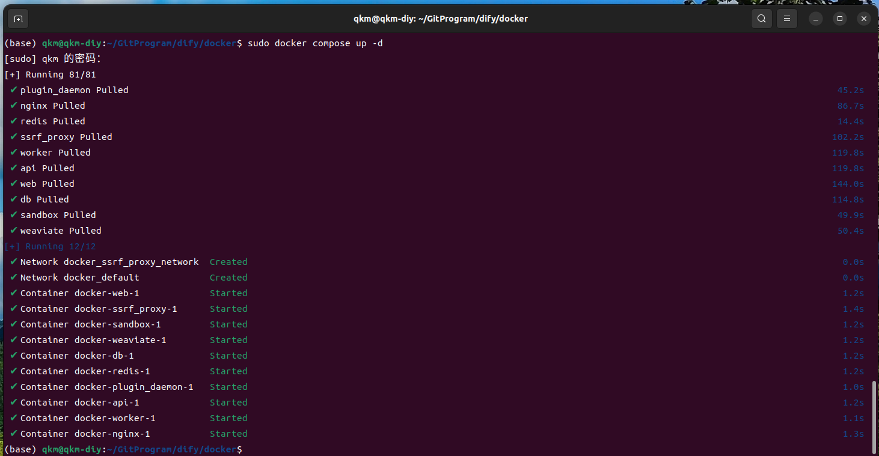Click the 'Running 12/12' line
Screen dimensions: 879x456
(x=50, y=246)
